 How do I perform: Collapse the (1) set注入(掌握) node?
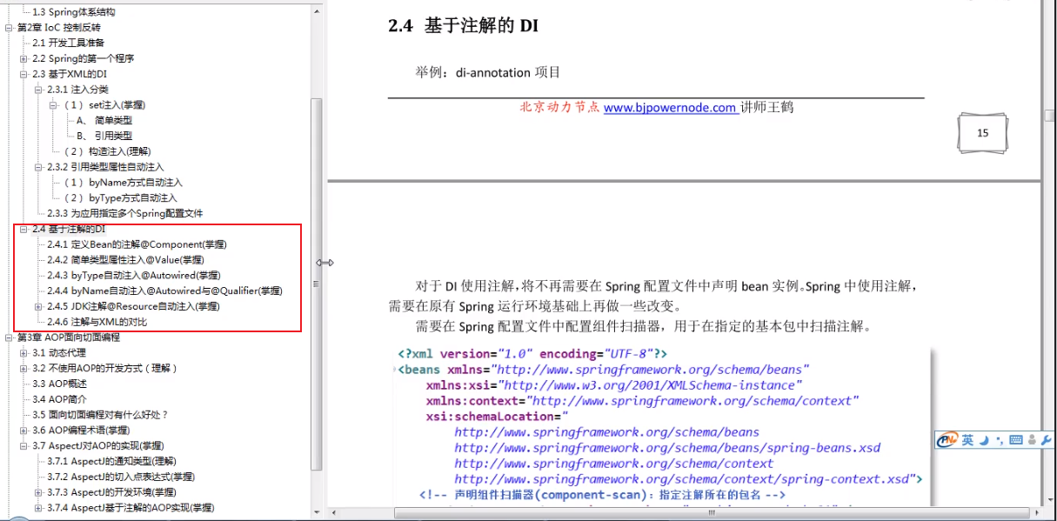pos(53,105)
